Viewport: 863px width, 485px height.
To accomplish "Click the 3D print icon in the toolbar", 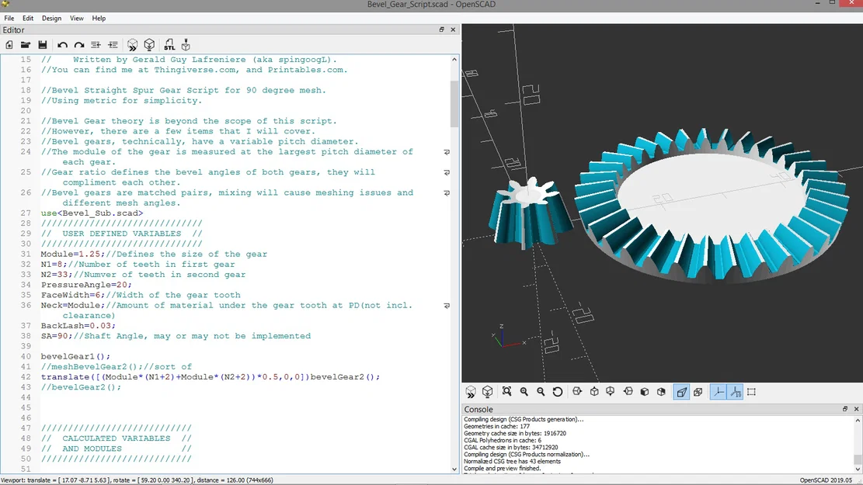I will (x=185, y=44).
